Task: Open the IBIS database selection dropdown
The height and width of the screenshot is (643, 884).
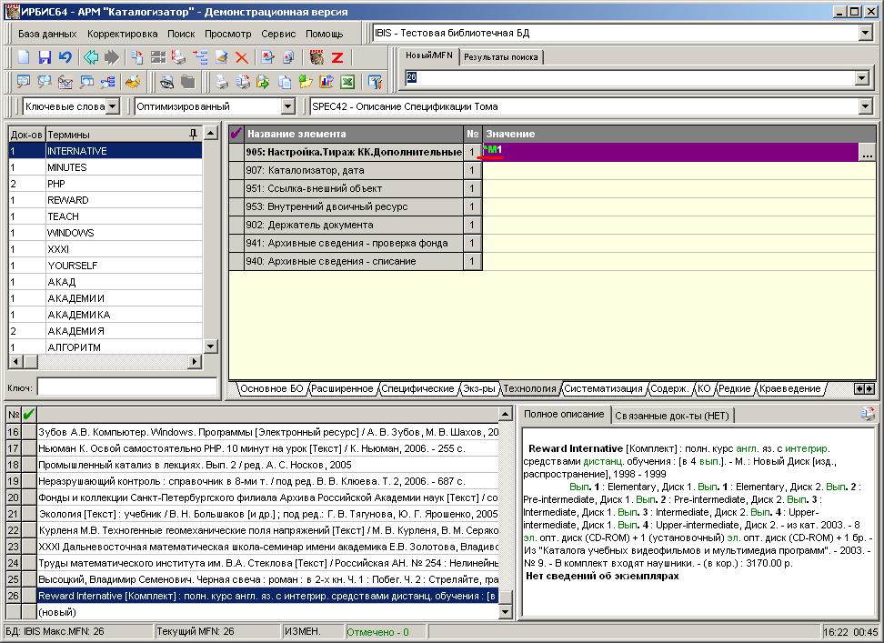Action: [864, 34]
